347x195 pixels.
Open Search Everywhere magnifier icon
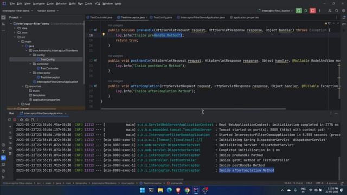337,11
